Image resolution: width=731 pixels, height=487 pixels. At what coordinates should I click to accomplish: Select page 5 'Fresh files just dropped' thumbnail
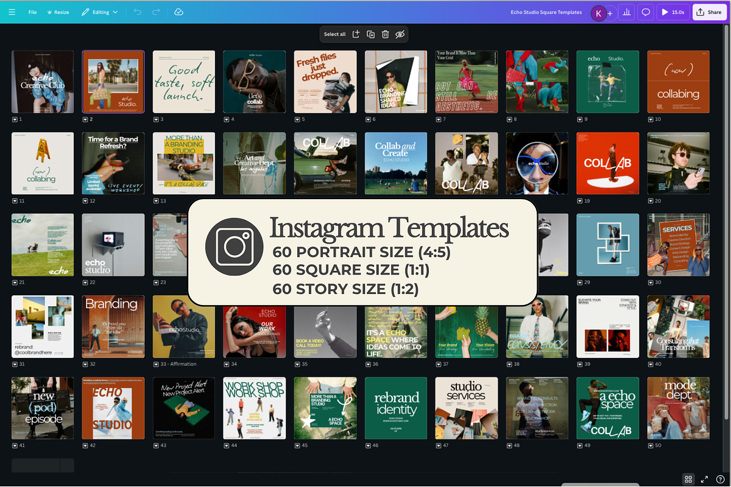(325, 82)
